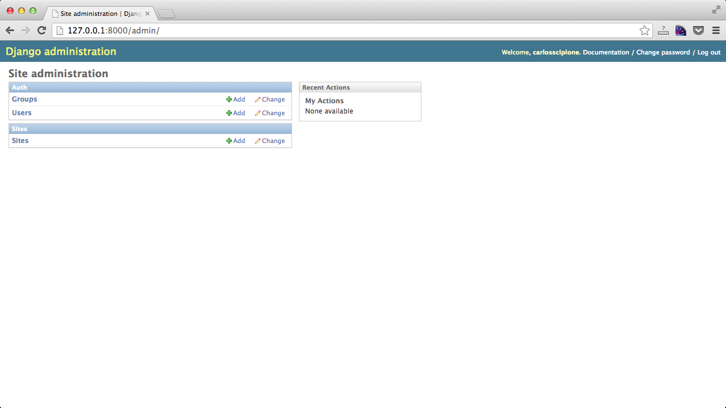Close the Site administration tab
Screen dimensions: 726x408
[x=147, y=14]
